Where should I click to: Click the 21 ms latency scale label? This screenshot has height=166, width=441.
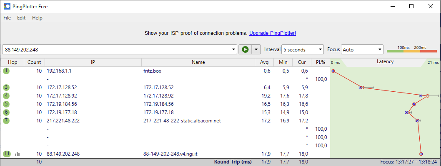coord(433,62)
